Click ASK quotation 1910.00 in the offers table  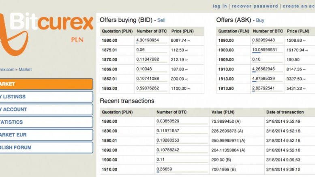point(226,69)
